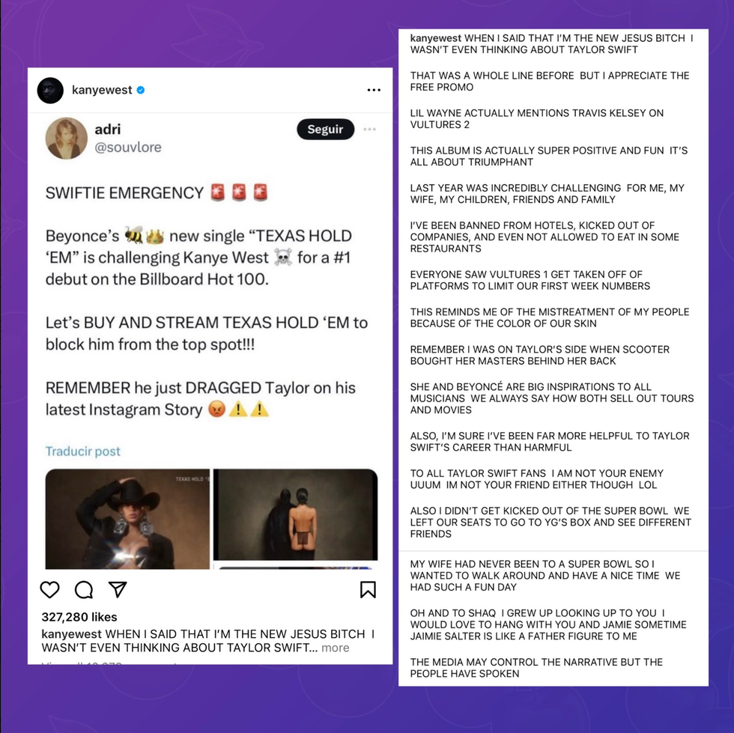Click the 327,280 likes count
The image size is (734, 733).
coord(79,617)
